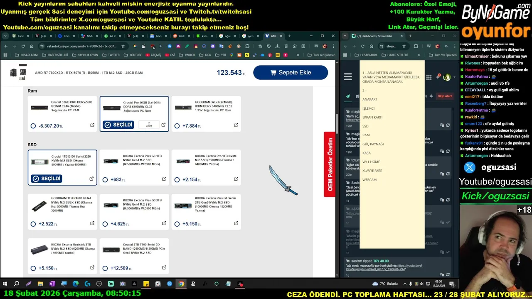
Task: Click the home icon in Vatan browser toolbar
Action: coord(32,46)
